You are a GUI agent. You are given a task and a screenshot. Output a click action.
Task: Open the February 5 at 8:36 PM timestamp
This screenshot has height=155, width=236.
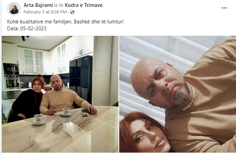[x=45, y=12]
